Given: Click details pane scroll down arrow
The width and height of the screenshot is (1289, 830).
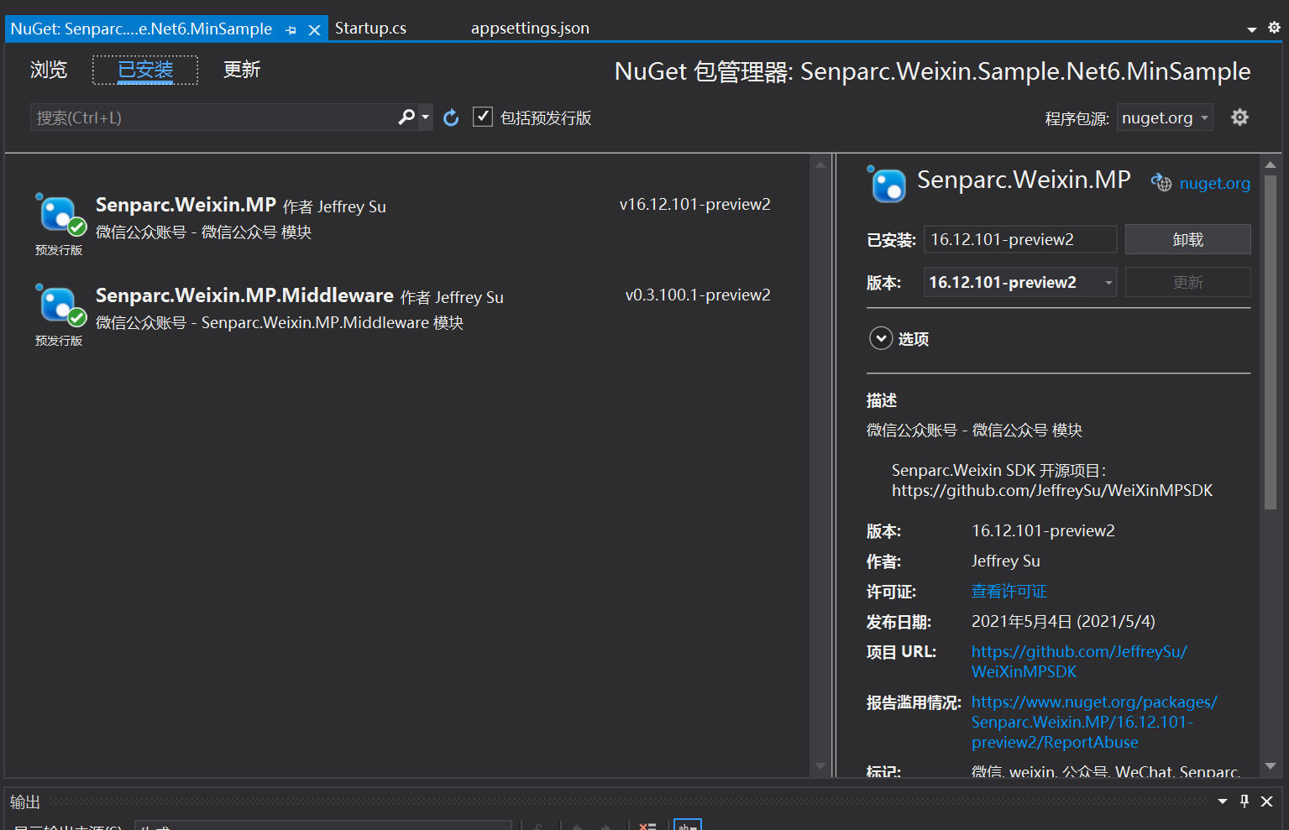Looking at the screenshot, I should tap(1271, 765).
